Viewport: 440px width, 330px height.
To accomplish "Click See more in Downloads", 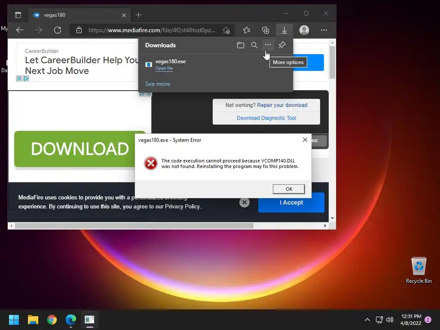I will tap(158, 84).
